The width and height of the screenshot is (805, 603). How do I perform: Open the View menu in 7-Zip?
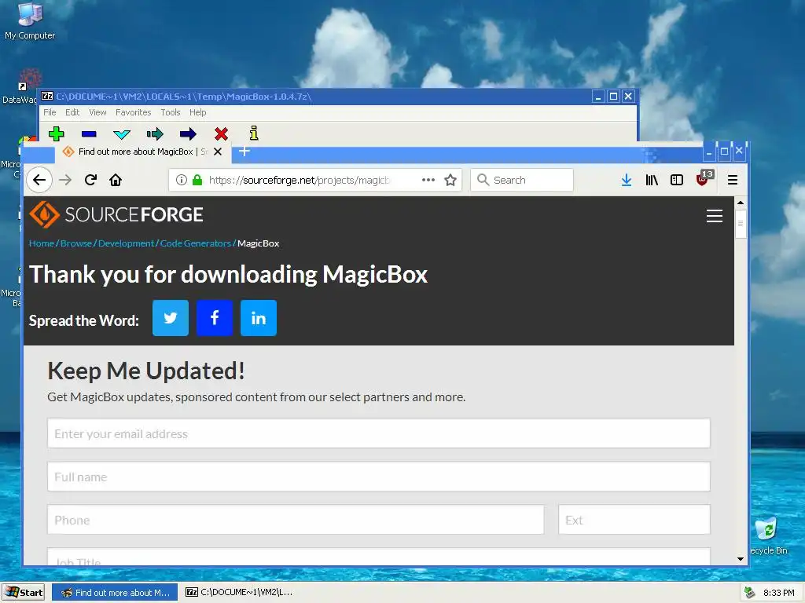[x=97, y=112]
